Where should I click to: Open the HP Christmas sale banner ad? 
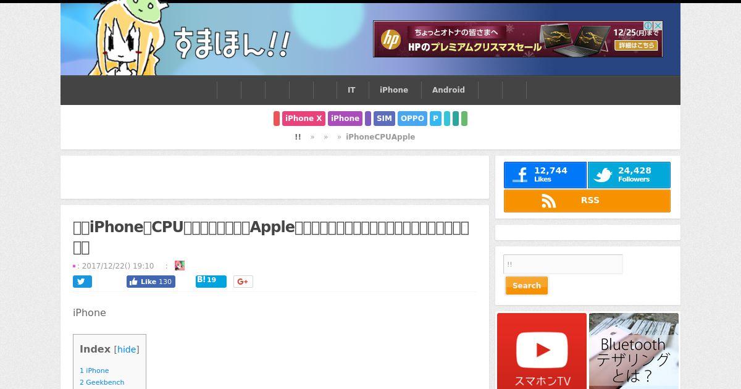517,40
